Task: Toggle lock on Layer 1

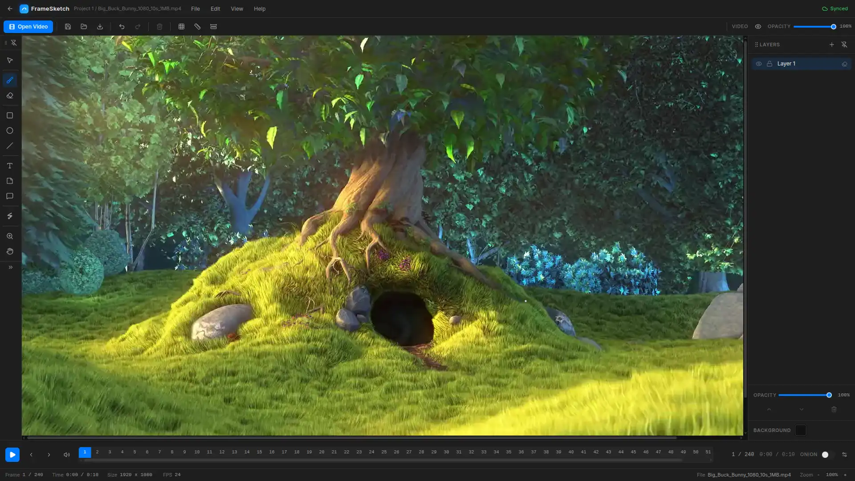Action: point(769,64)
